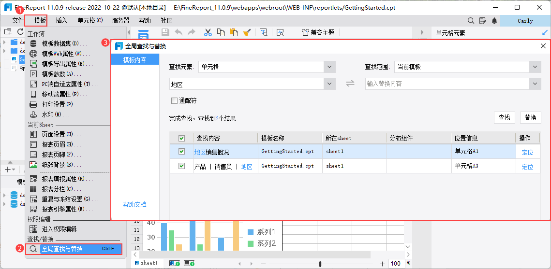Click the zoom percentage 100 field
The height and width of the screenshot is (269, 551).
[396, 263]
